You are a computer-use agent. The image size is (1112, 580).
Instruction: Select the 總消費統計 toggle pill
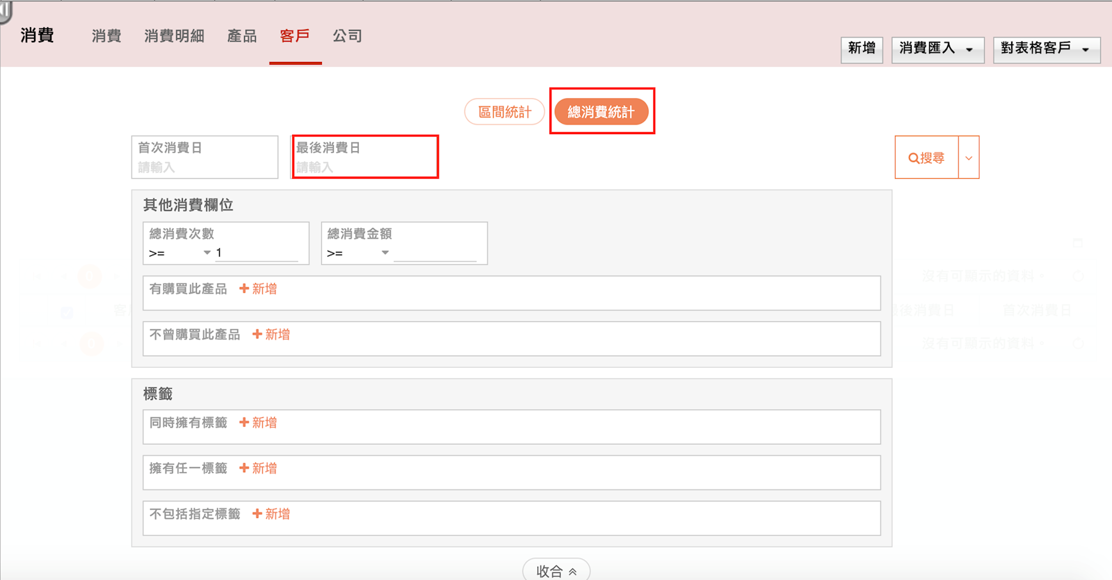tap(601, 112)
